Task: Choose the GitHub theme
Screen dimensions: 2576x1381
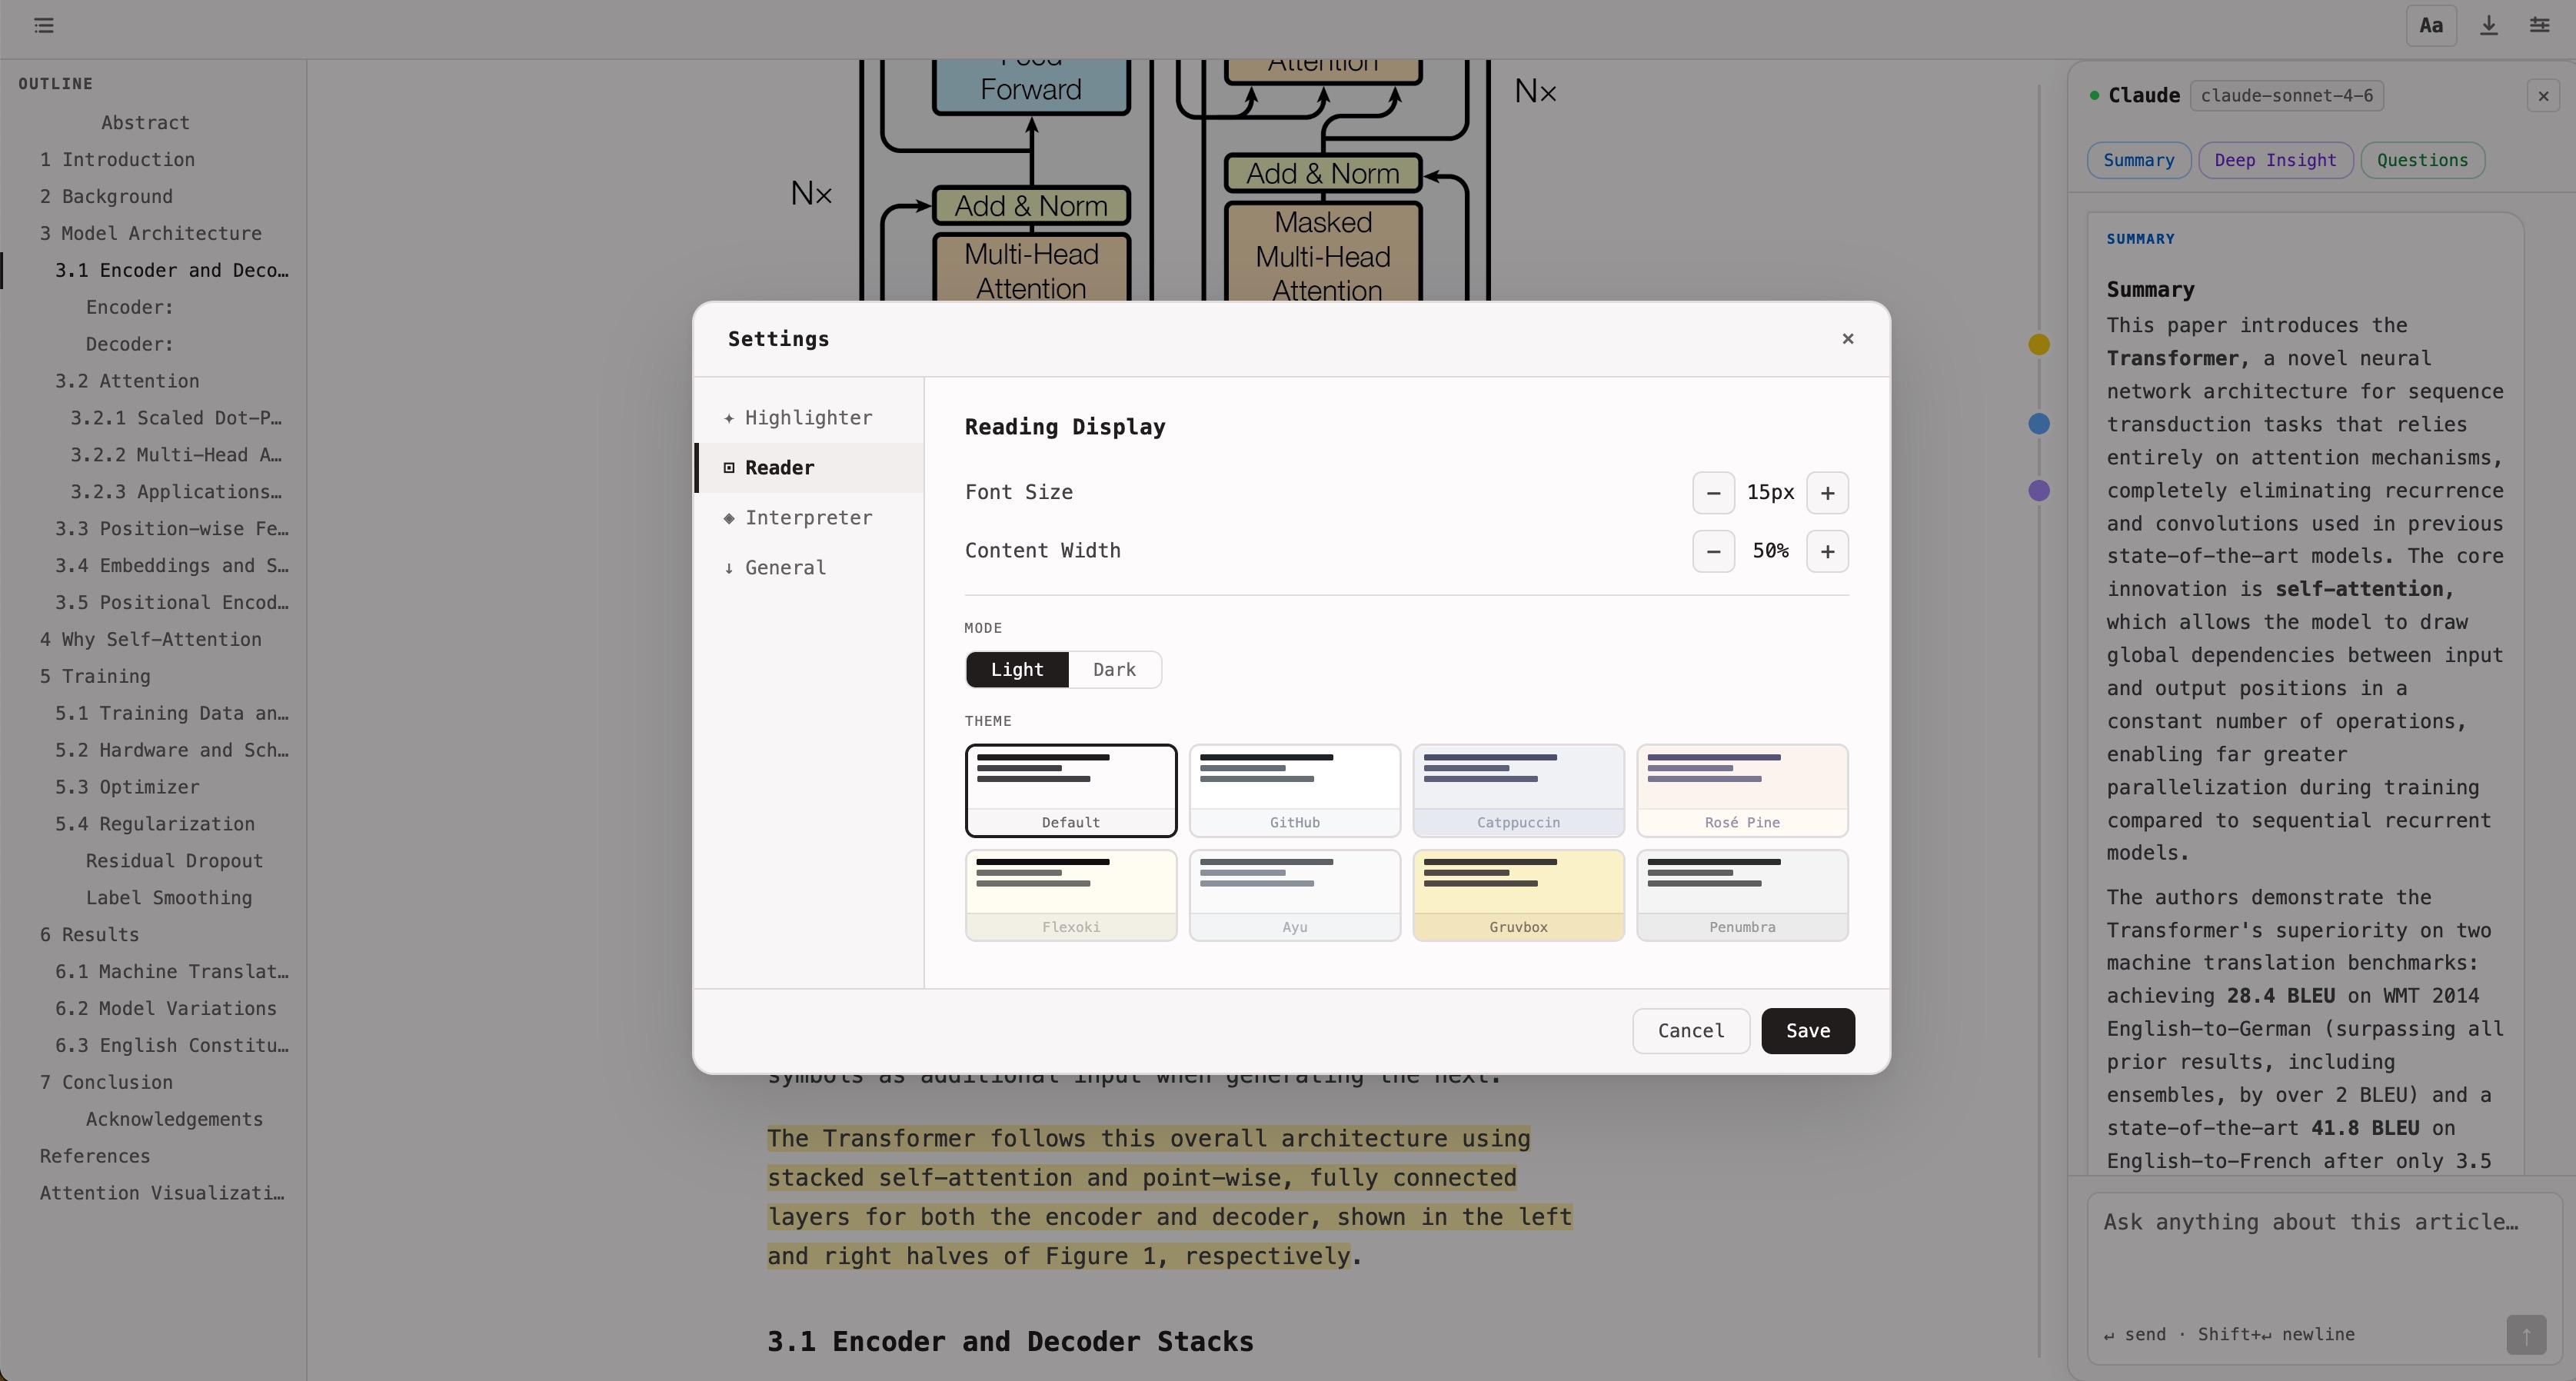Action: tap(1294, 791)
